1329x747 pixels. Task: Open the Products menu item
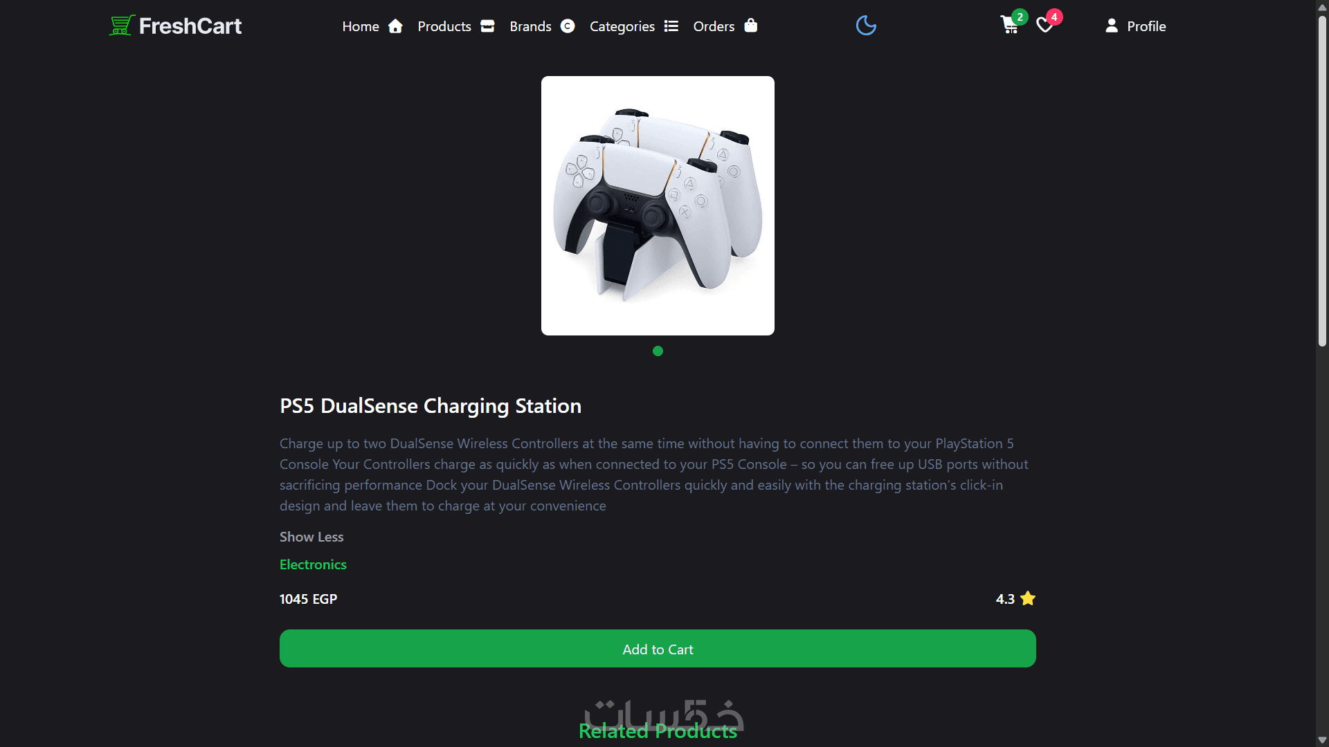[x=444, y=26]
